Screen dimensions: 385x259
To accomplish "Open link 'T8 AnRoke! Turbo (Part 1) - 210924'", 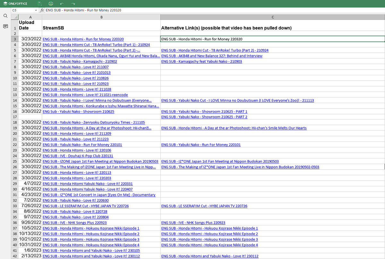I will (96, 45).
